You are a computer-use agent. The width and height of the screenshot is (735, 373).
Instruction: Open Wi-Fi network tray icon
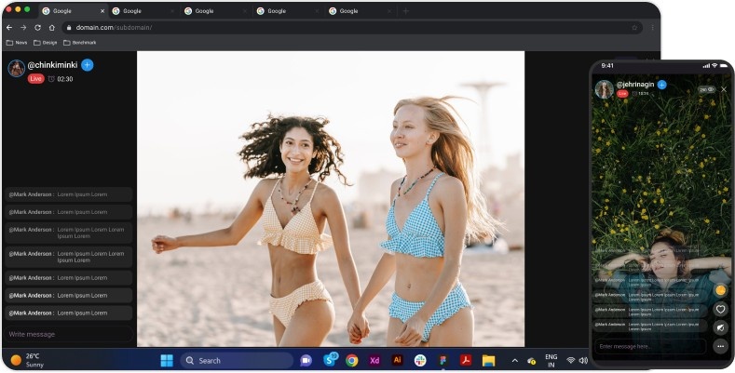[x=570, y=360]
